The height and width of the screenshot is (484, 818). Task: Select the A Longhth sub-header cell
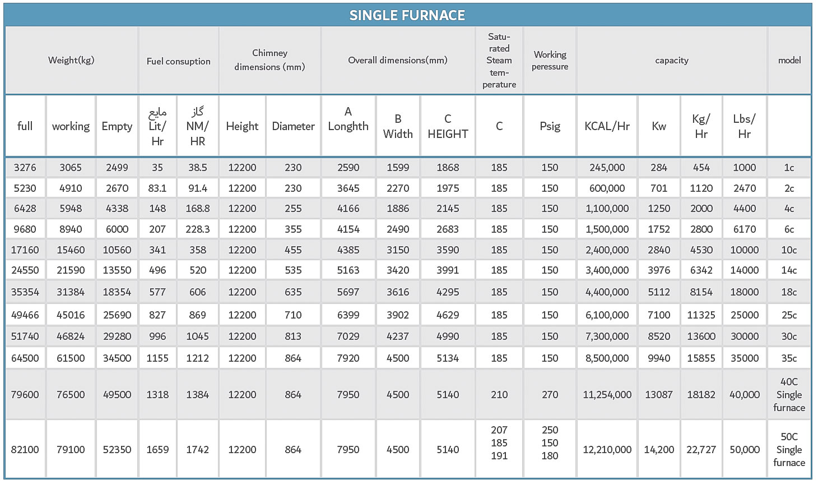point(348,119)
